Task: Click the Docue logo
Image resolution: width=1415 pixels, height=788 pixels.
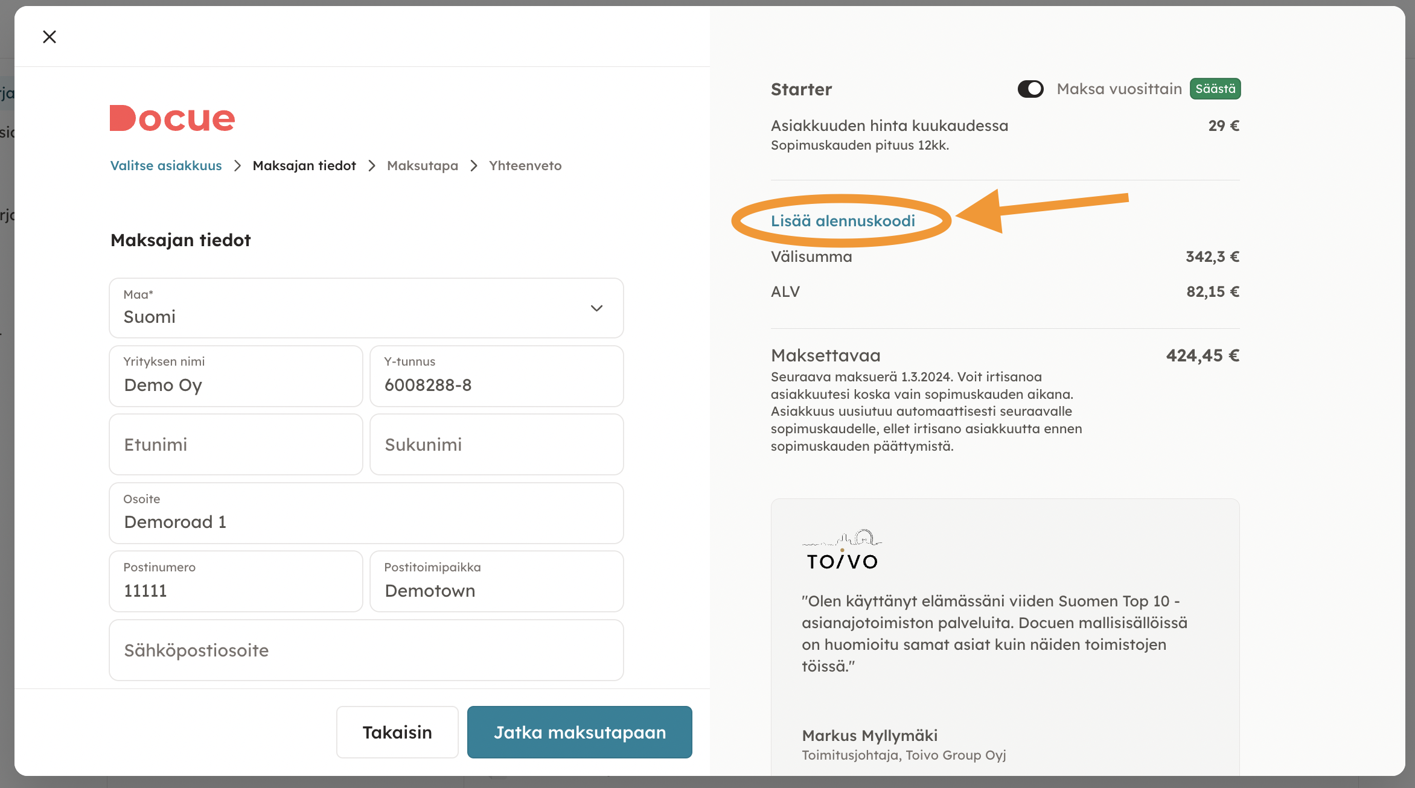Action: coord(172,118)
